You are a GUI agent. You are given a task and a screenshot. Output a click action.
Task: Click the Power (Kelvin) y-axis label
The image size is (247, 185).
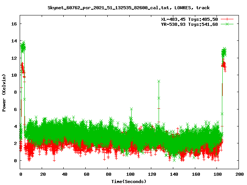point(4,92)
